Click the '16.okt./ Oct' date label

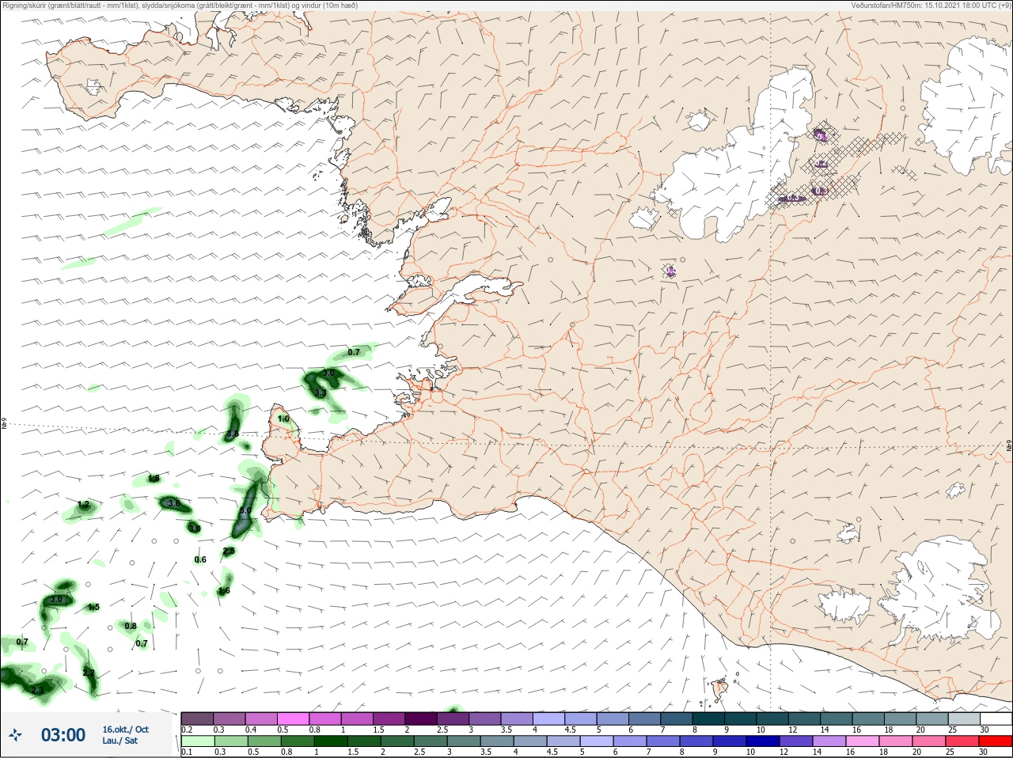pyautogui.click(x=125, y=730)
